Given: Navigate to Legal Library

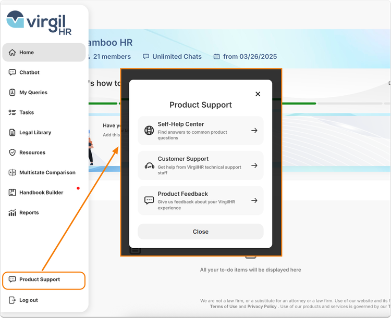Looking at the screenshot, I should pyautogui.click(x=44, y=133).
